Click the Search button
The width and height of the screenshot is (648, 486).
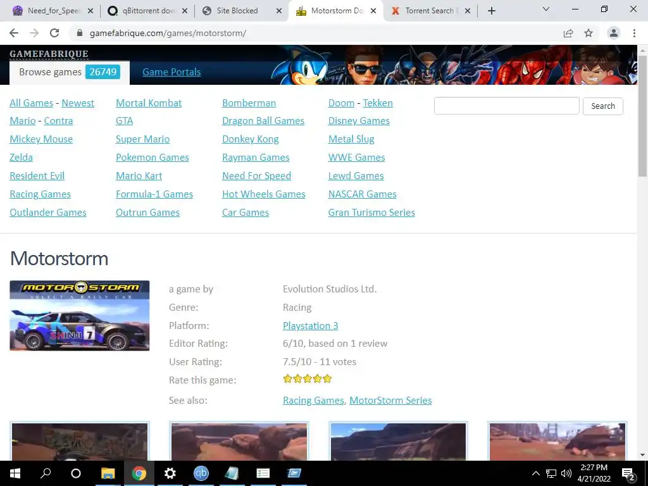pos(603,106)
